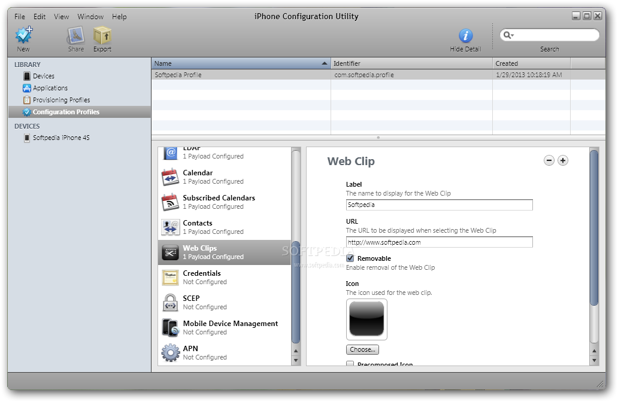The image size is (618, 402).
Task: Click the LDAP at-sign payload icon
Action: coord(170,153)
